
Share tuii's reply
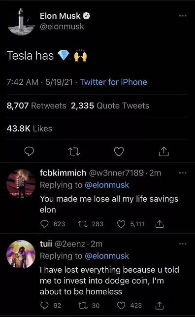[x=159, y=306]
